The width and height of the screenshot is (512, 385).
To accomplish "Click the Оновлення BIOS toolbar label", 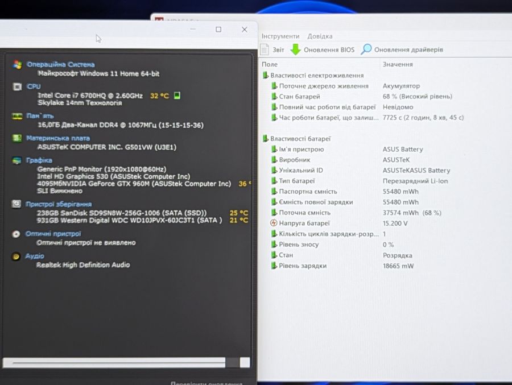I will coord(329,50).
